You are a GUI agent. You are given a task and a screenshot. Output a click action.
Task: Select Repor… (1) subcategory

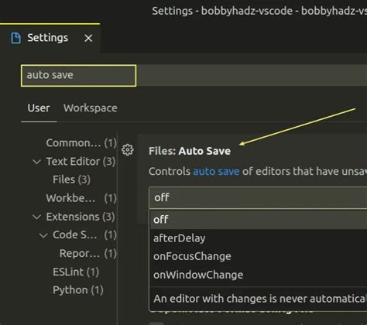[87, 253]
